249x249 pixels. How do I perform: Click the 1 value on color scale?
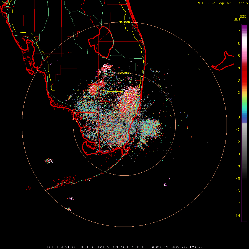[x=239, y=105]
